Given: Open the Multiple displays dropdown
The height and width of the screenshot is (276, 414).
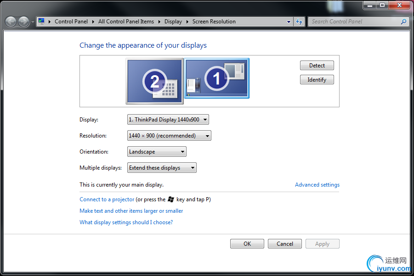Looking at the screenshot, I should 162,168.
